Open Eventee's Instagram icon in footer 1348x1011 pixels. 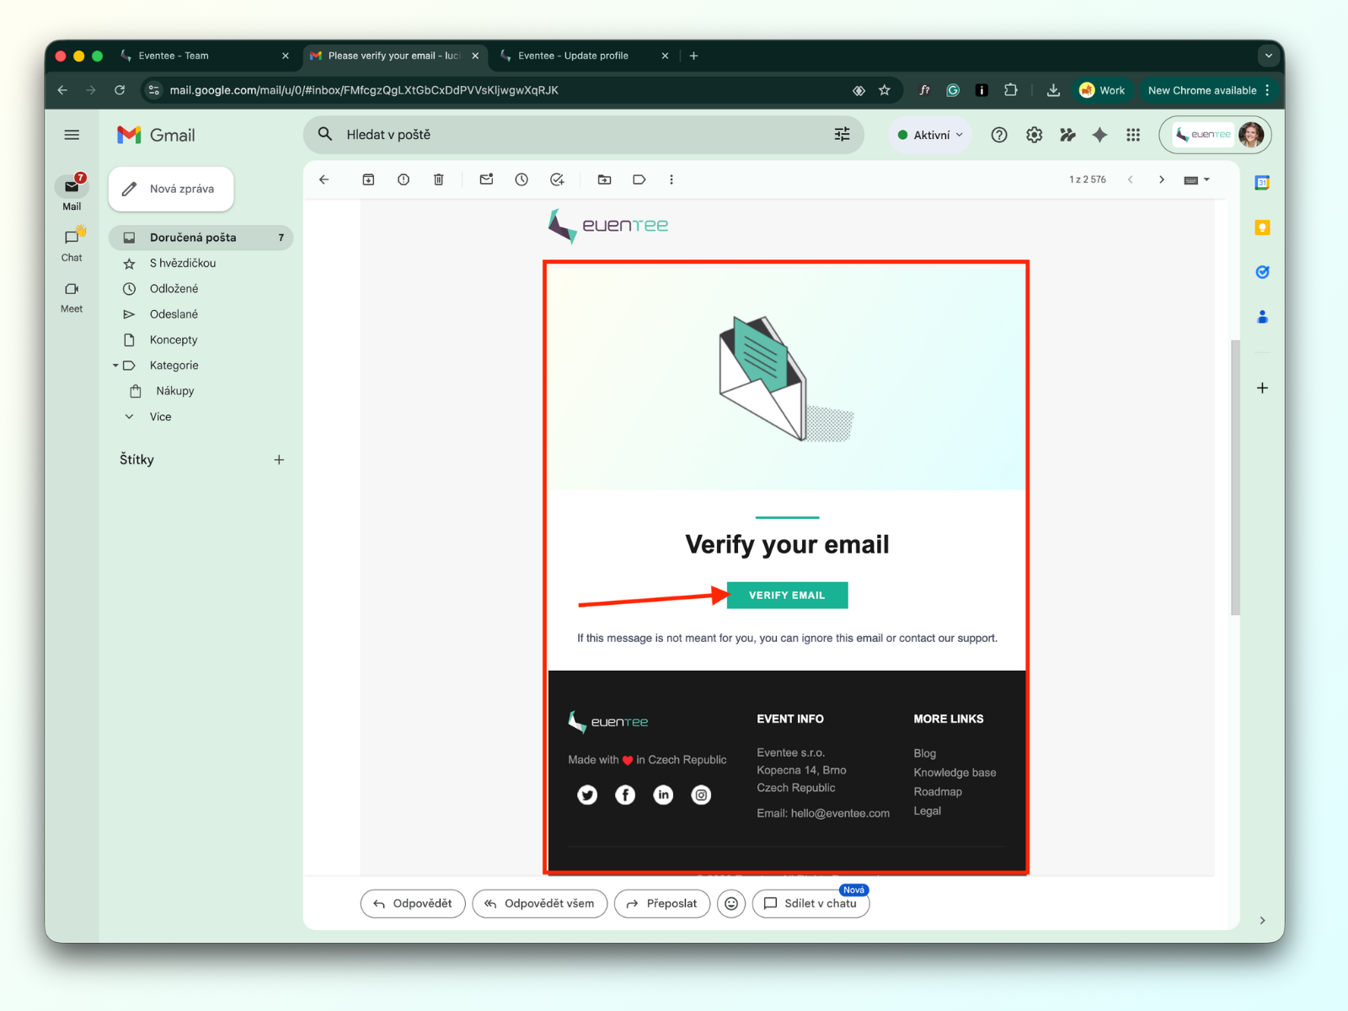point(701,794)
